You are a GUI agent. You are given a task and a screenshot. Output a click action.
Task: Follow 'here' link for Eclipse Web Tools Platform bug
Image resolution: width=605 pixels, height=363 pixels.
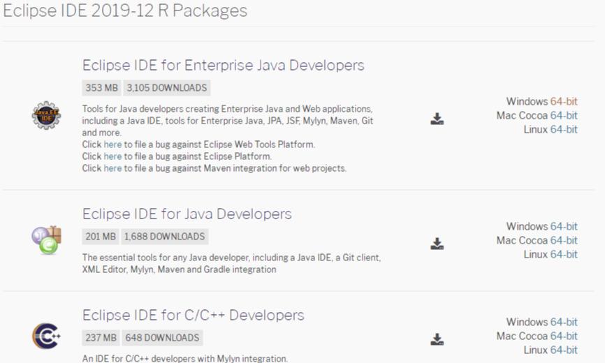pyautogui.click(x=112, y=145)
